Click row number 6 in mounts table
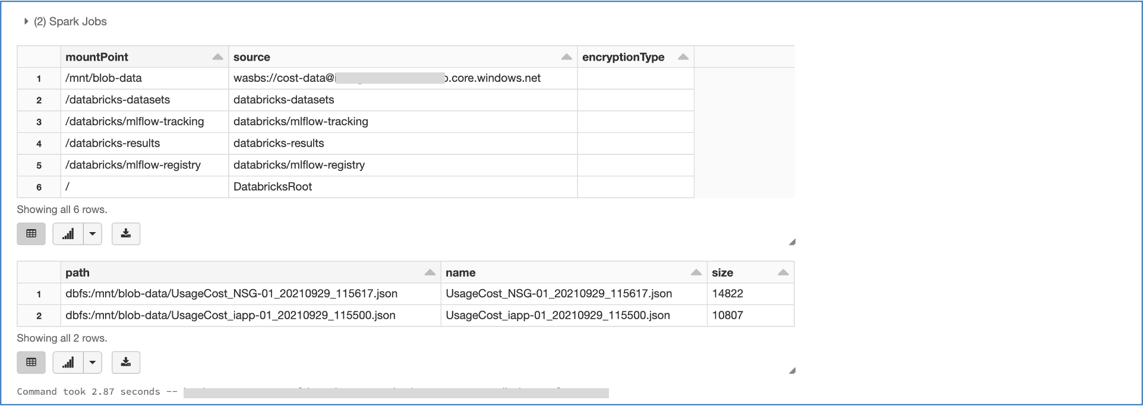Screen dimensions: 1143x406 (x=39, y=187)
